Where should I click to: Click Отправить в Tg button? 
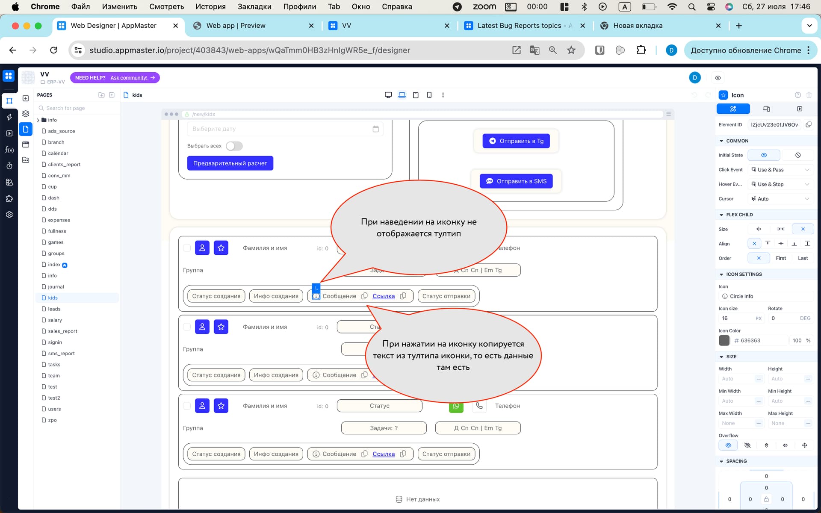[516, 141]
